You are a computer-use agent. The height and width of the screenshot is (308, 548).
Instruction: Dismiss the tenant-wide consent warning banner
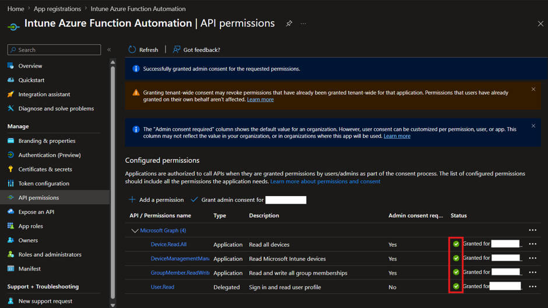[533, 89]
